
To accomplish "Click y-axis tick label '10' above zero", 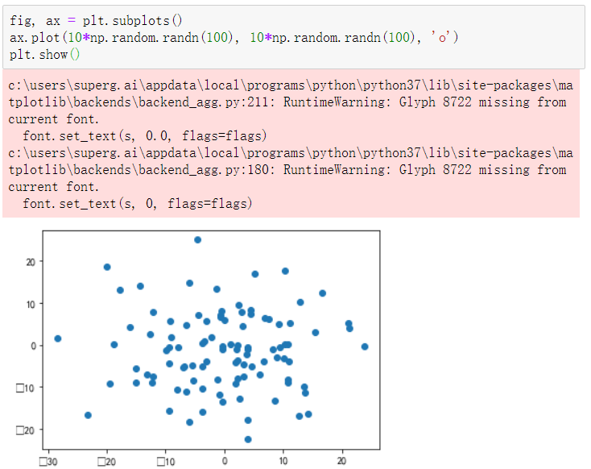I will pyautogui.click(x=31, y=304).
